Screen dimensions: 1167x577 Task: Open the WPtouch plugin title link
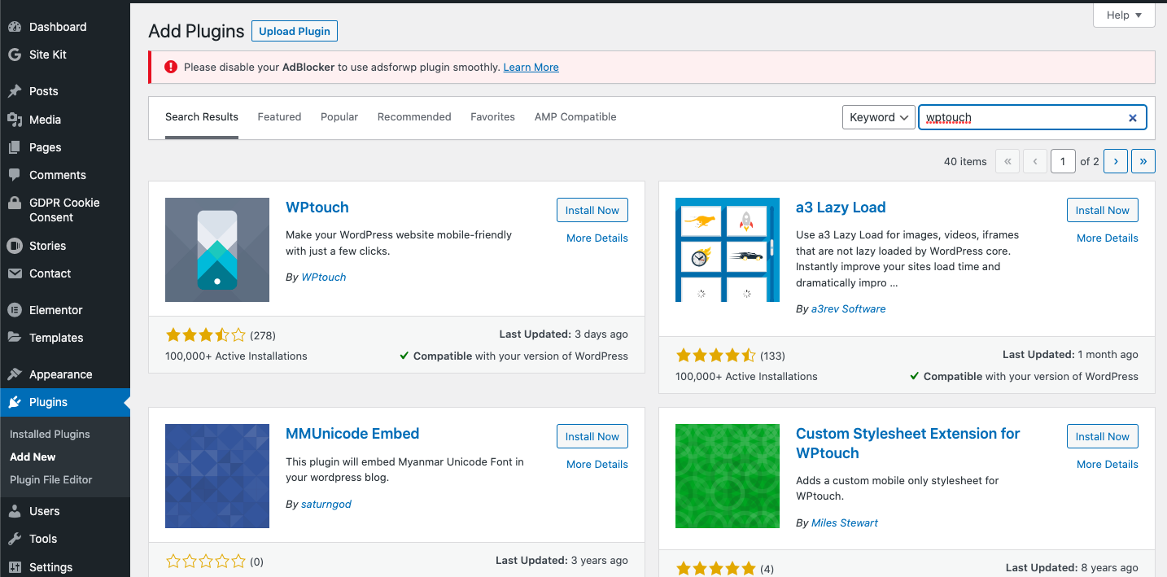317,208
